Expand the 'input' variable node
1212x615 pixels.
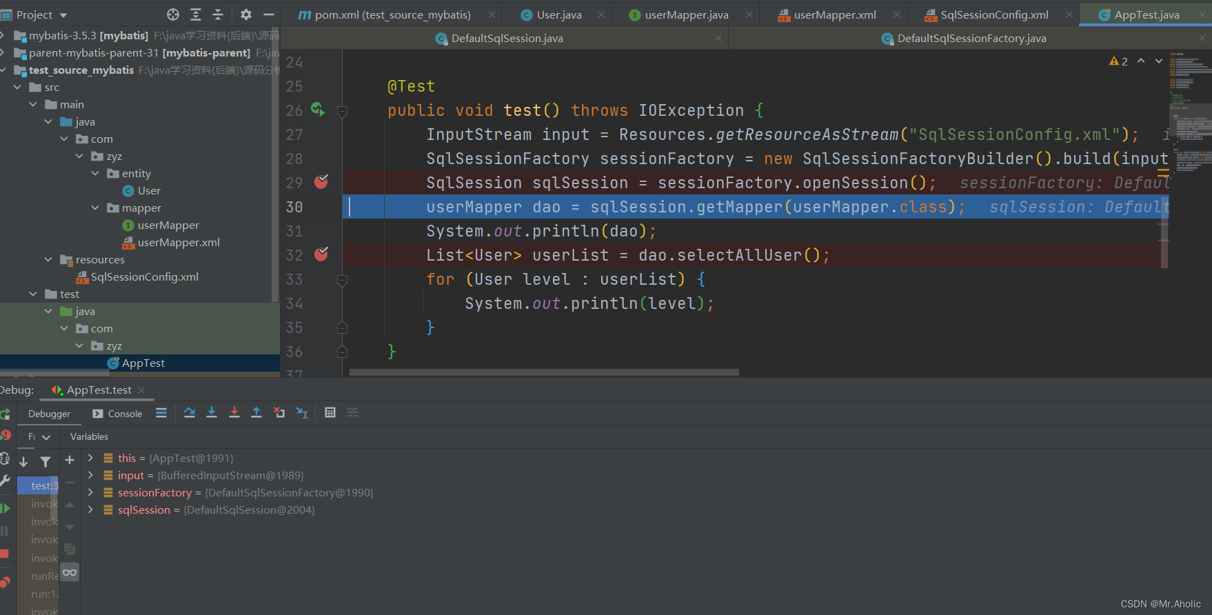(x=90, y=475)
